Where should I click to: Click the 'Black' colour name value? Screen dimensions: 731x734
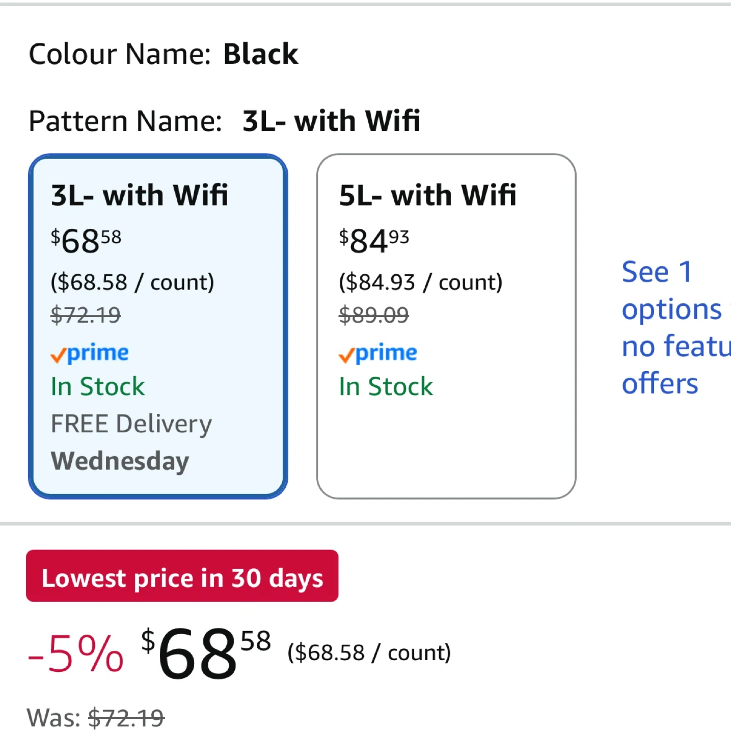[261, 54]
